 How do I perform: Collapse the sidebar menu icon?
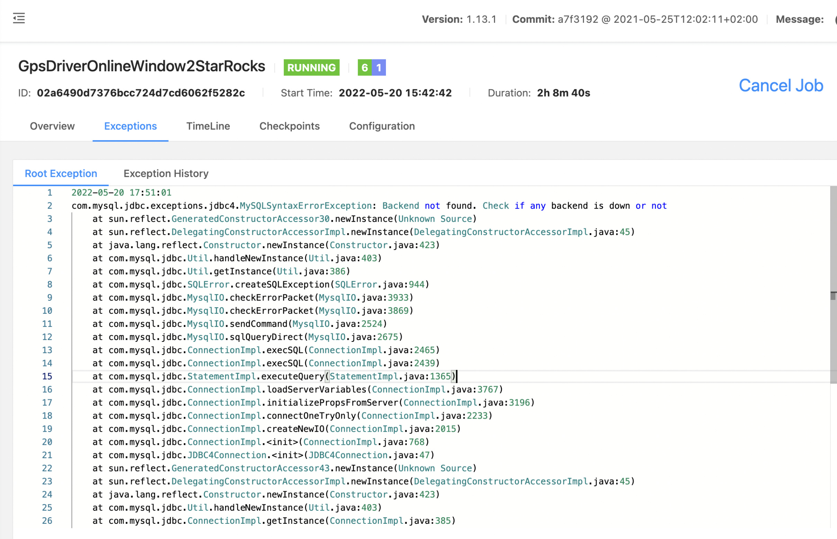point(19,18)
